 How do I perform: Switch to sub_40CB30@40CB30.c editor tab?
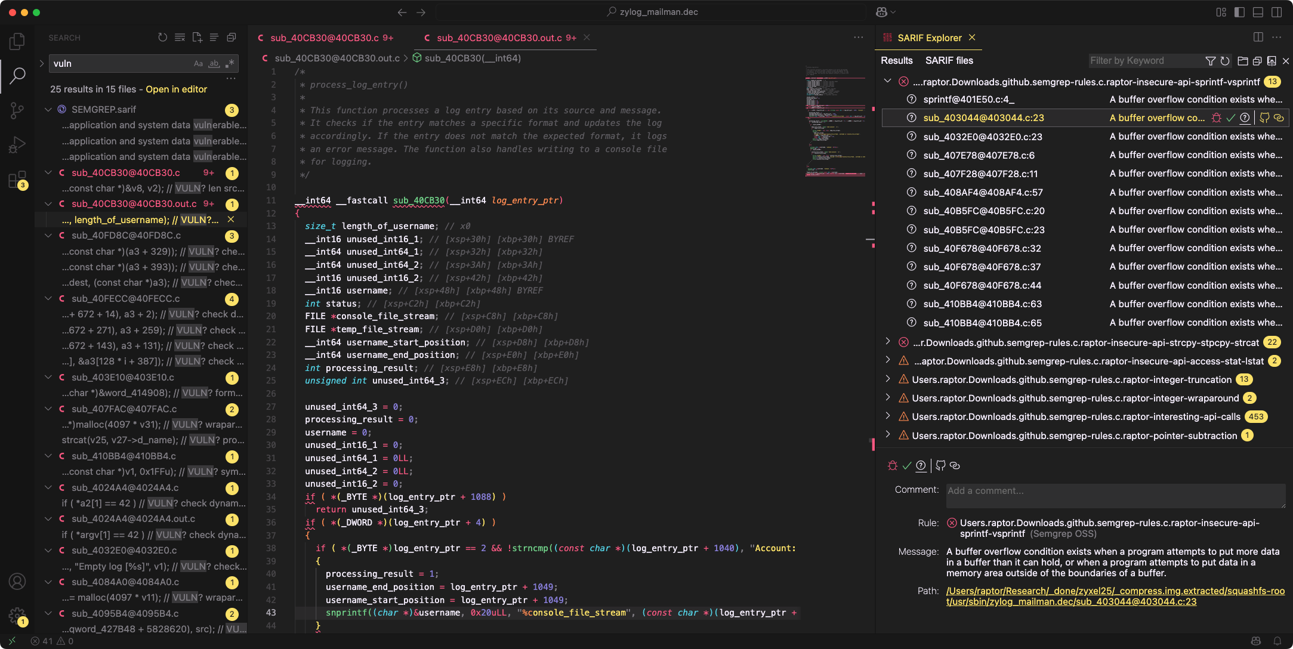click(x=324, y=38)
